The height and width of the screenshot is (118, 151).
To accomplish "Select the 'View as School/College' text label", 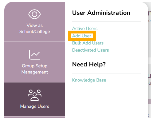I will click(35, 28).
